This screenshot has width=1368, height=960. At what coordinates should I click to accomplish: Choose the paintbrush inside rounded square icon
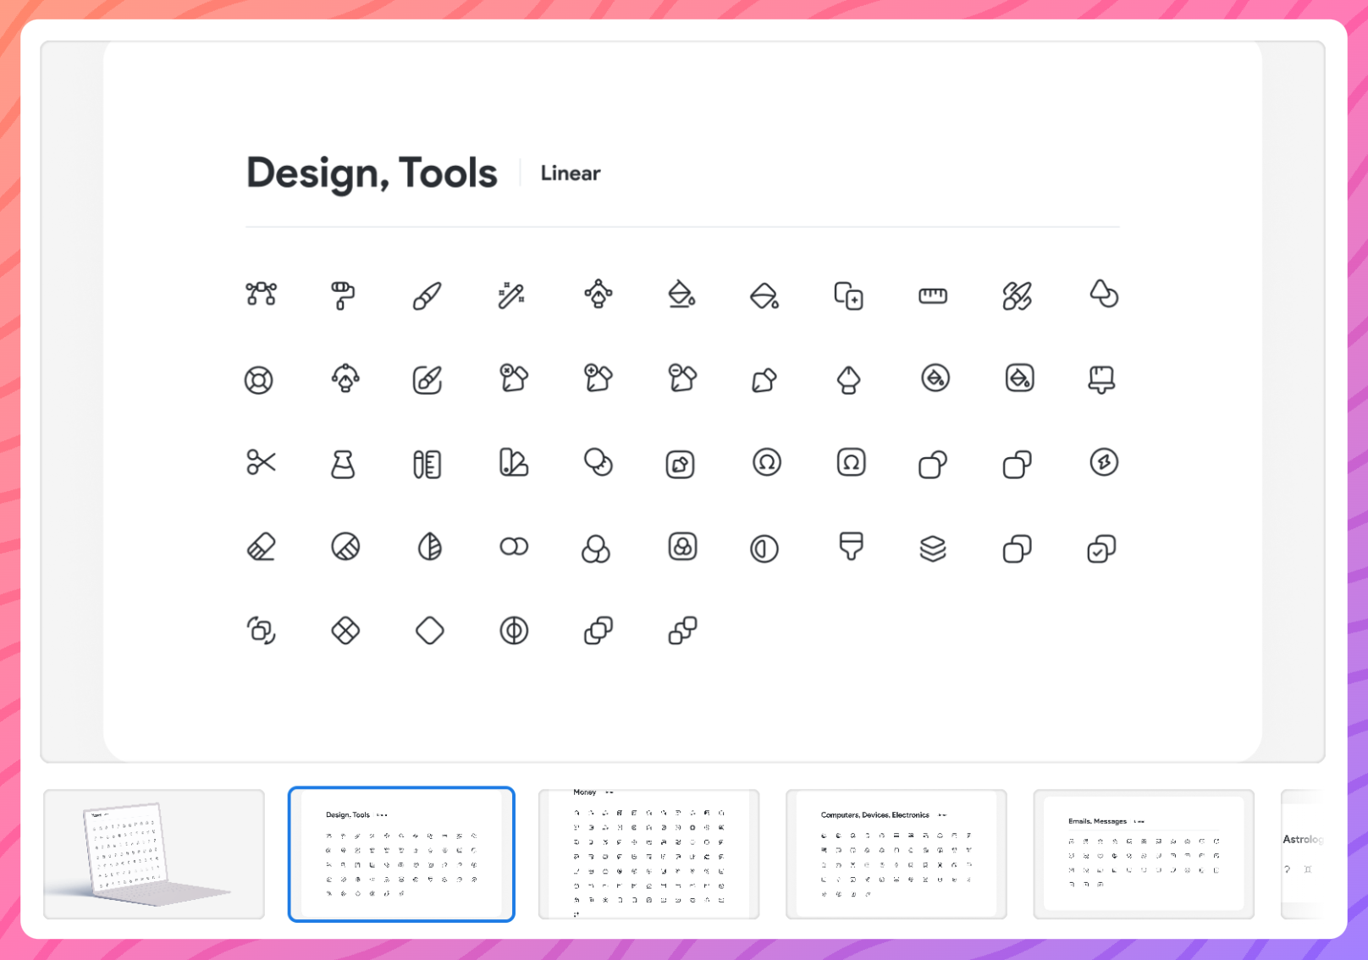point(427,379)
